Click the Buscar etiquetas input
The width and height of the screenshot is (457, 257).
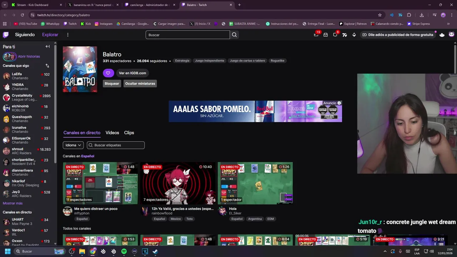[x=116, y=145]
